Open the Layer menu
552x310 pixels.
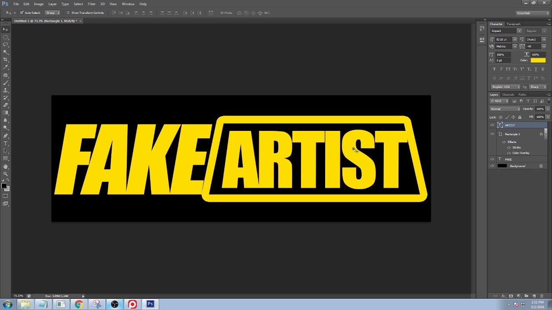(53, 4)
